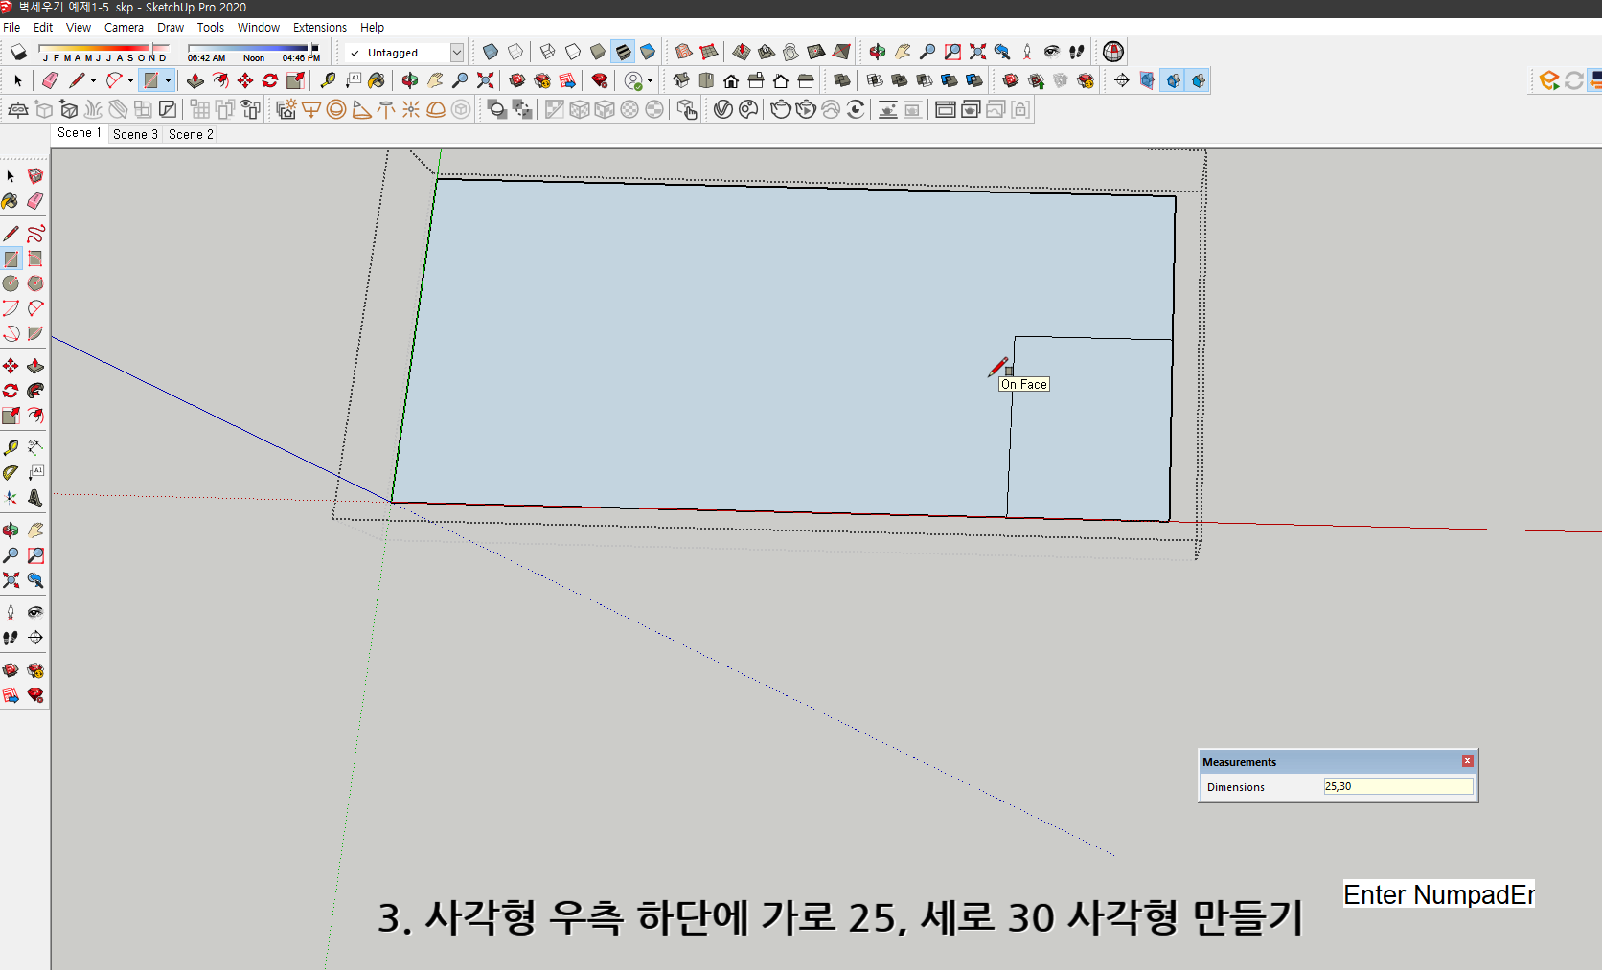Image resolution: width=1602 pixels, height=970 pixels.
Task: Open the tag selection dropdown
Action: pyautogui.click(x=457, y=53)
